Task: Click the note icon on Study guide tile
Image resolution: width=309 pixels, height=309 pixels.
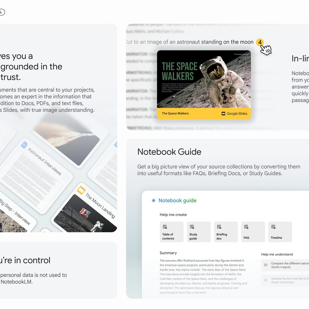Action: [192, 227]
